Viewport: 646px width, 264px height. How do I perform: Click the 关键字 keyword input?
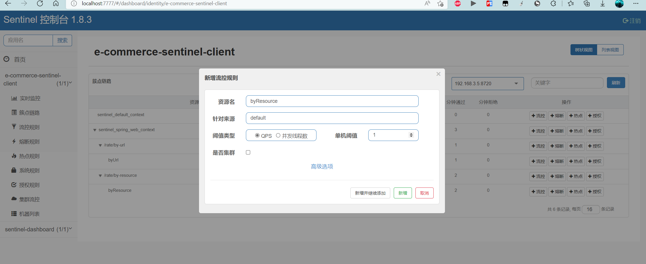567,83
